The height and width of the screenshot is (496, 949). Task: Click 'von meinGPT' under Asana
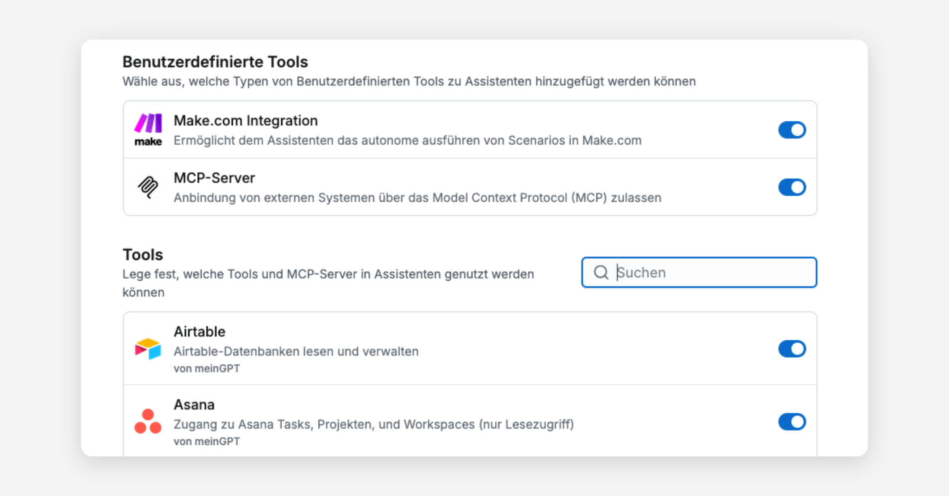coord(206,441)
